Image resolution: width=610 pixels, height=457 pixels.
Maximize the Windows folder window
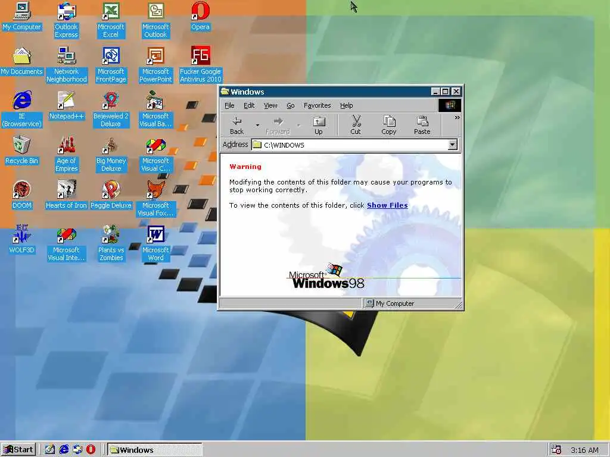click(446, 92)
